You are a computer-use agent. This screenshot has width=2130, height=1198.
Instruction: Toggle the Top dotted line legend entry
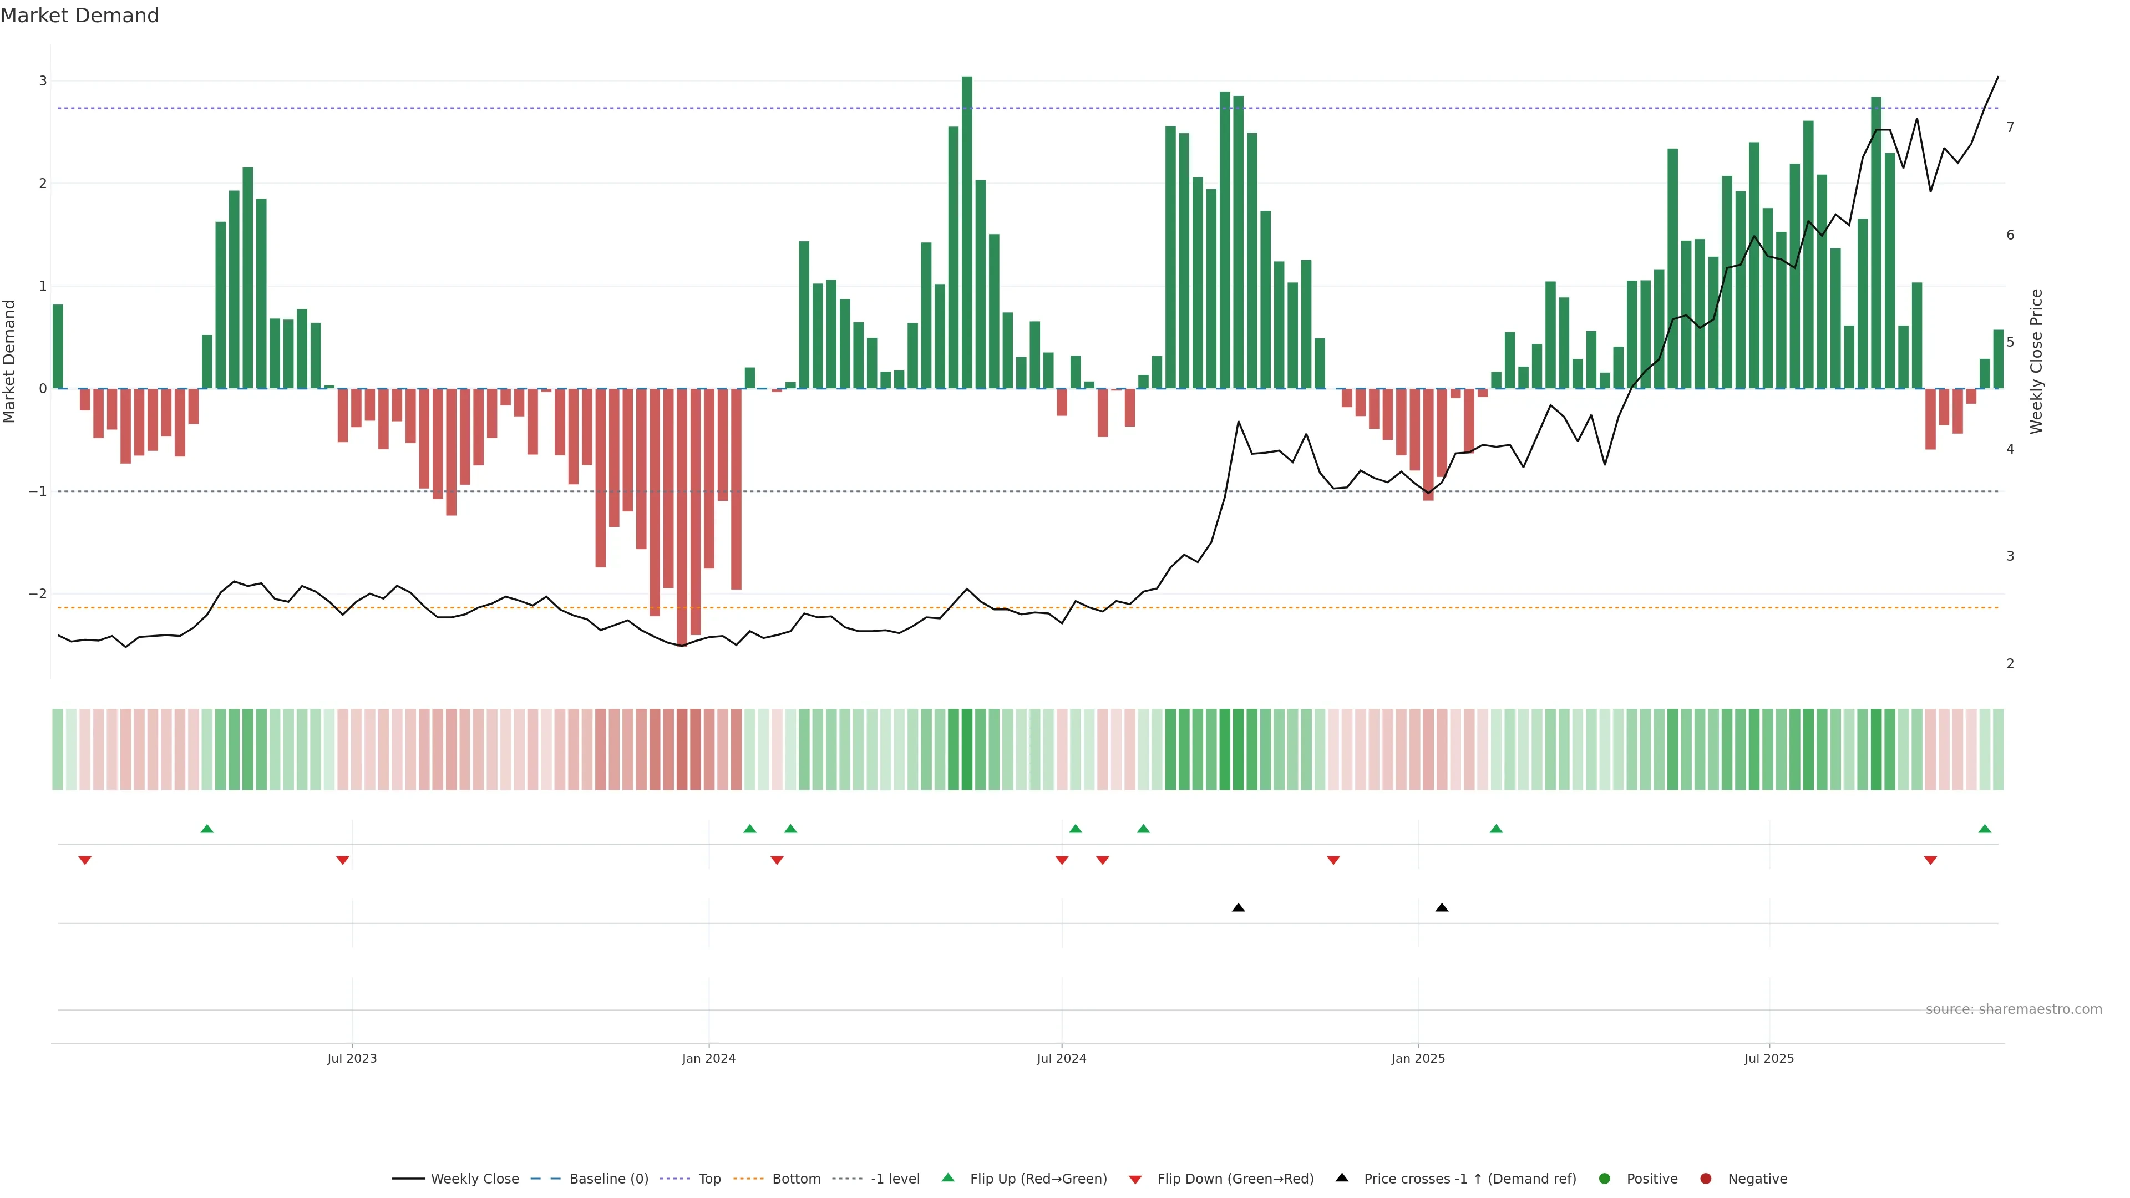point(709,1178)
